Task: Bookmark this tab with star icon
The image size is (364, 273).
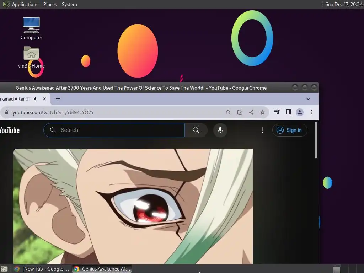Action: [263, 112]
